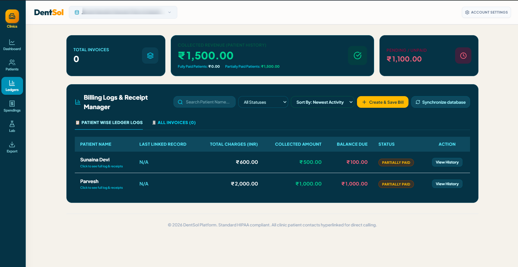
Task: Open Spendings from the sidebar
Action: [12, 106]
